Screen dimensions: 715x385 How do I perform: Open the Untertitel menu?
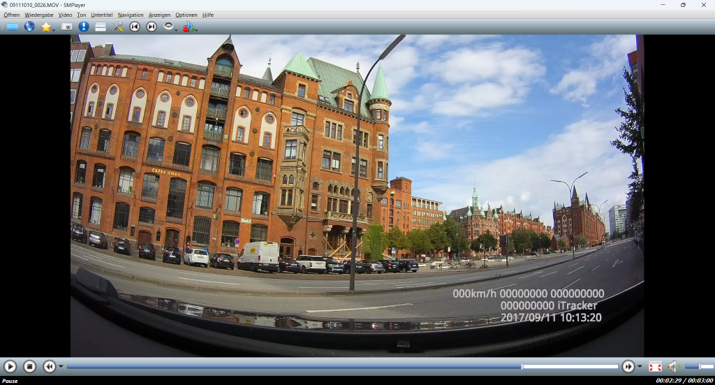pyautogui.click(x=101, y=15)
